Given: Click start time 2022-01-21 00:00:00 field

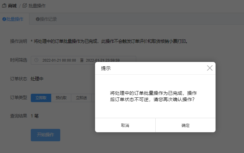Looking at the screenshot, I should coord(59,60).
